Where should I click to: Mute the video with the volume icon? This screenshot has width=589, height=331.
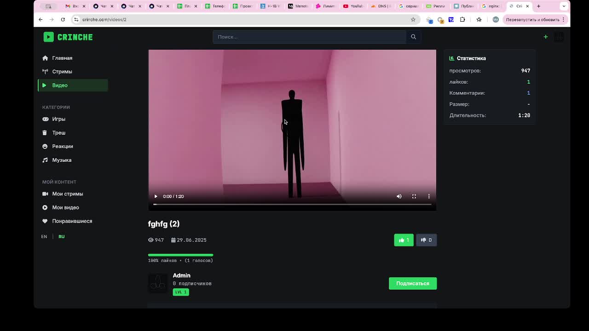tap(398, 196)
